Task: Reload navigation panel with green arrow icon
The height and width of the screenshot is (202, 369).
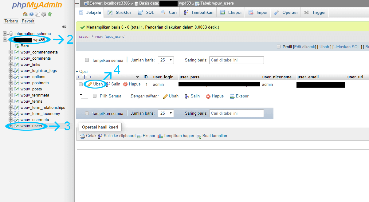Action: tap(49, 14)
